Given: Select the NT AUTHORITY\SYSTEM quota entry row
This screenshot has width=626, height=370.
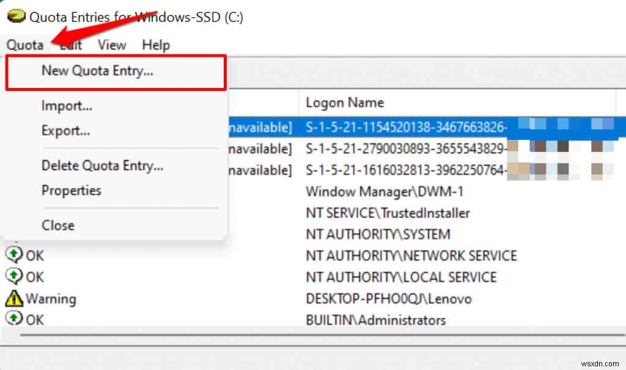Looking at the screenshot, I should pyautogui.click(x=378, y=234).
